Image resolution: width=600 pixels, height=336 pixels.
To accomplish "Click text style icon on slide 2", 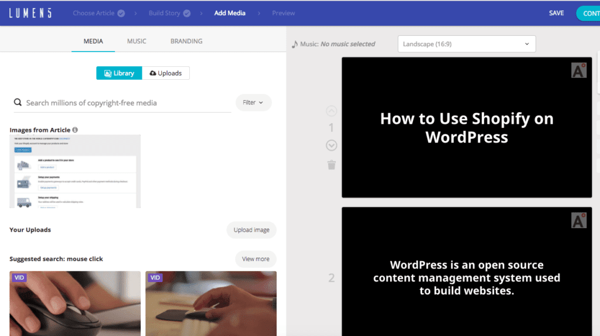I will pyautogui.click(x=578, y=220).
